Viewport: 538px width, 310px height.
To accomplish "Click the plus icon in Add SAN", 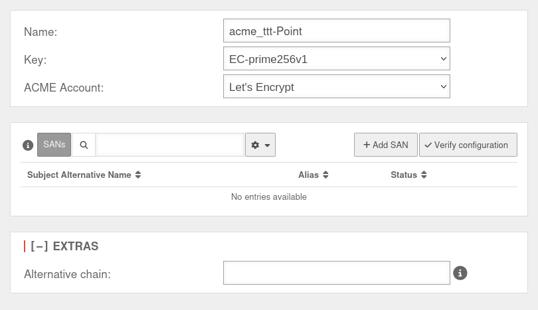I will [x=367, y=145].
